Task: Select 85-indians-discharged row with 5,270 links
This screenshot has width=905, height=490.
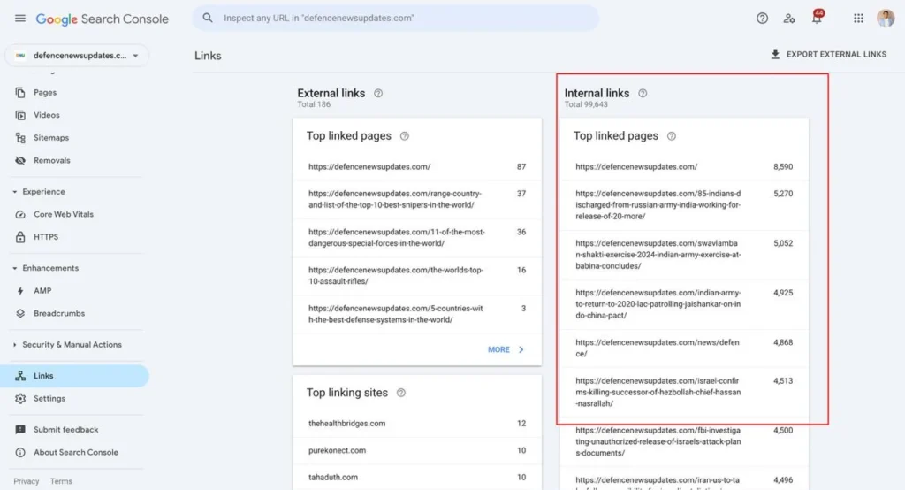Action: (684, 205)
